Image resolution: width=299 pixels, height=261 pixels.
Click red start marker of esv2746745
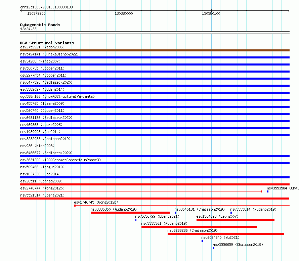click(x=75, y=206)
